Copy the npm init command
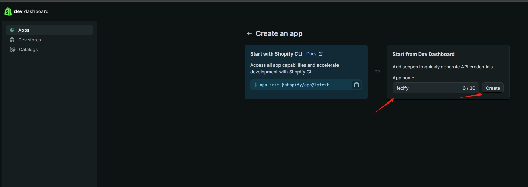 tap(356, 85)
